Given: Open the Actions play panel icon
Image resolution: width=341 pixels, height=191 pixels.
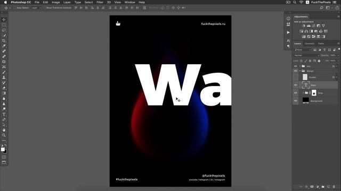Looking at the screenshot, I should [x=288, y=32].
